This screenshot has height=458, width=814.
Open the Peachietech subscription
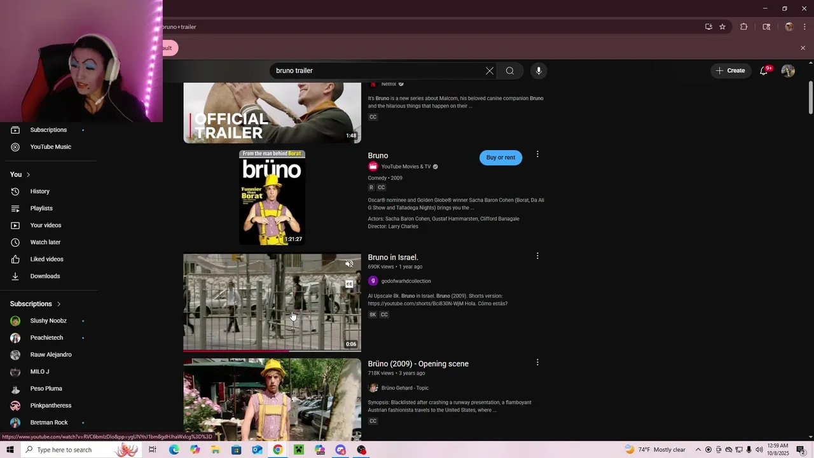click(x=46, y=338)
